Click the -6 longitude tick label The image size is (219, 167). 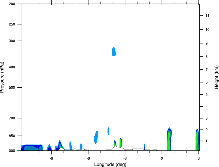click(x=88, y=159)
